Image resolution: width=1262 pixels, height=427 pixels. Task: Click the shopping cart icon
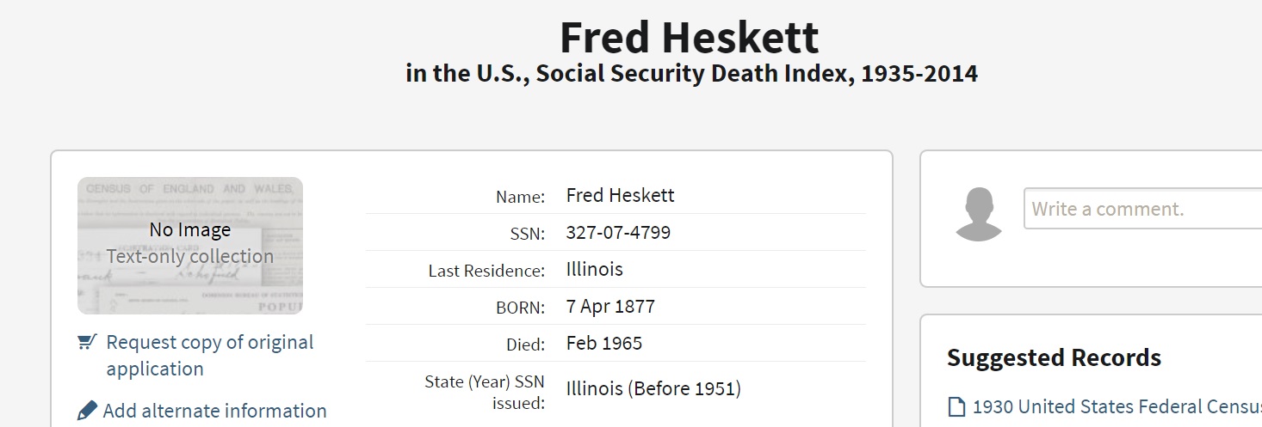pos(86,343)
